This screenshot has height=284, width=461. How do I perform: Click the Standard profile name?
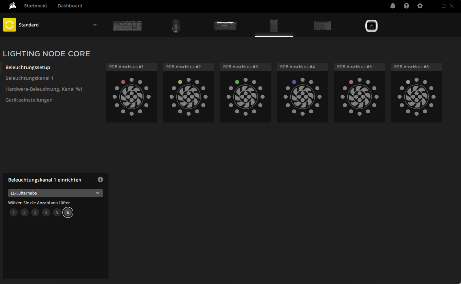click(x=29, y=25)
